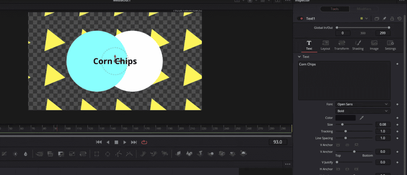Set H Anchor to center alignment icon

coord(347,169)
